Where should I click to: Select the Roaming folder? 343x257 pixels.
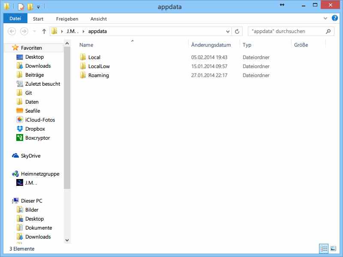coord(99,75)
